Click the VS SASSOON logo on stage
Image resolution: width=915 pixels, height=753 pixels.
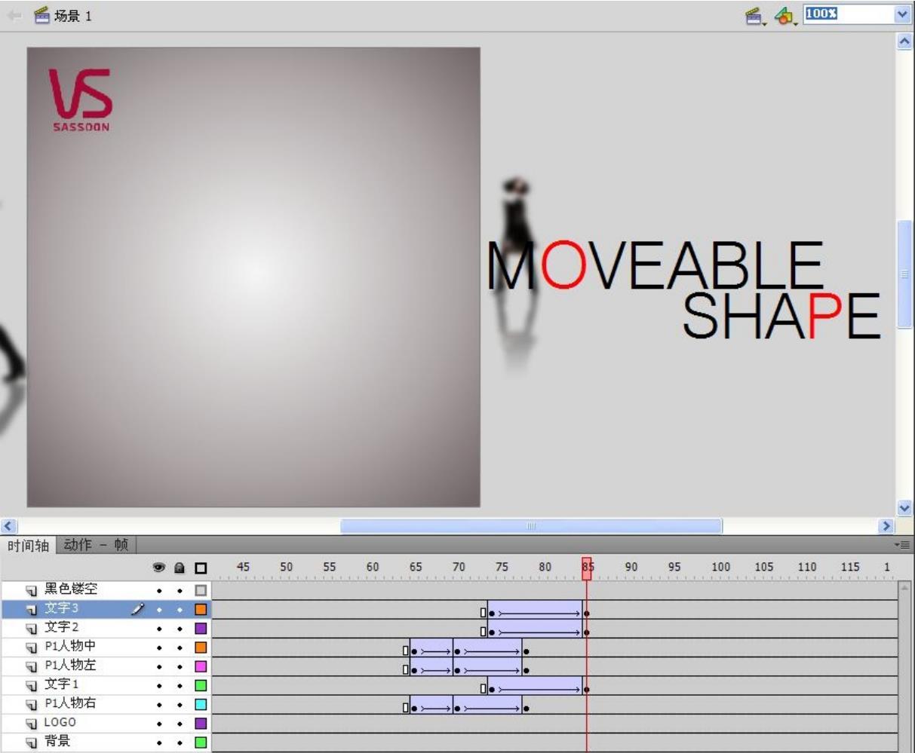(81, 100)
